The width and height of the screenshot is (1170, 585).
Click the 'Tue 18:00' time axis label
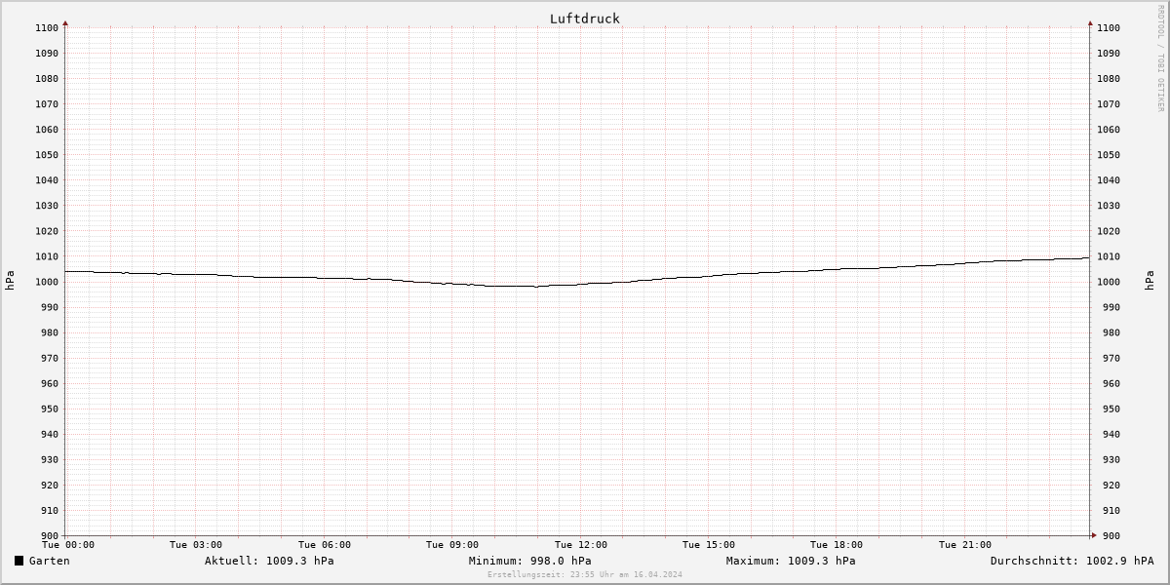coord(837,545)
